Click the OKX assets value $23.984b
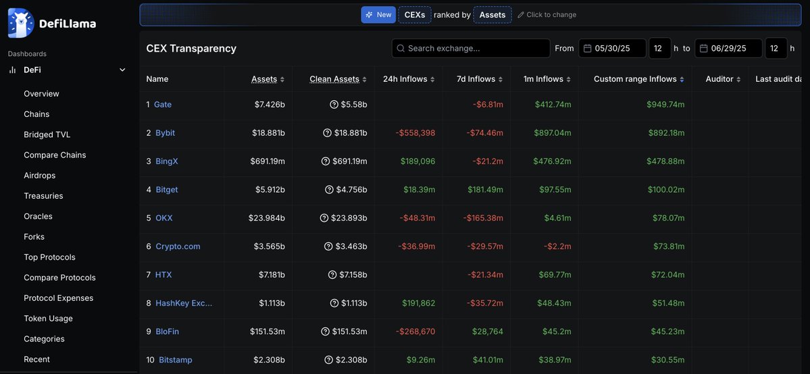The height and width of the screenshot is (374, 810). 267,218
